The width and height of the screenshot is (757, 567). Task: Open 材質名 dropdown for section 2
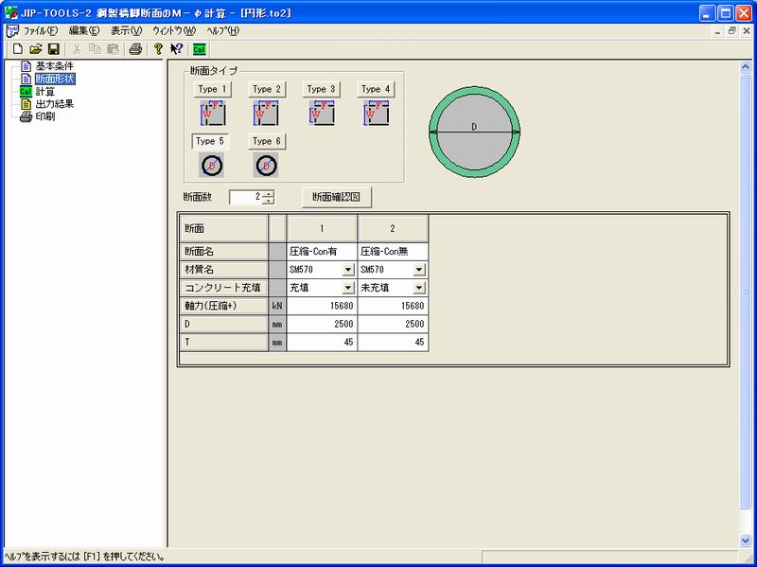419,271
